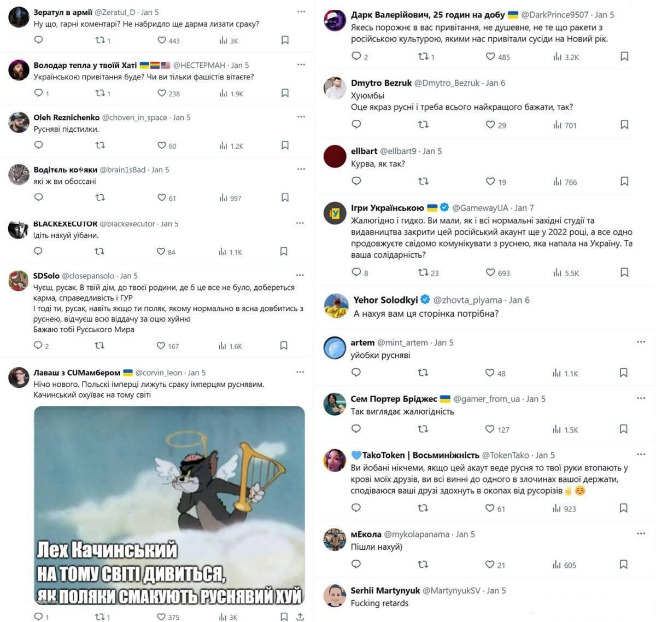Like the мЕкола tweet
This screenshot has width=656, height=622.
click(490, 565)
